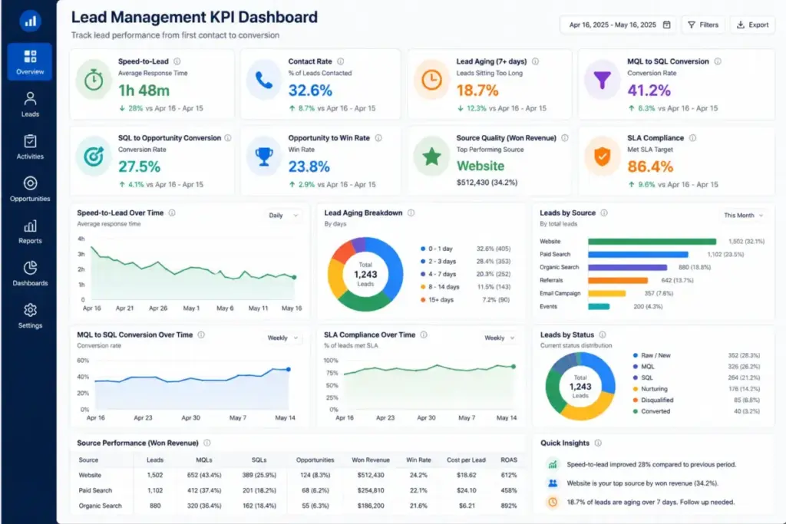Image resolution: width=786 pixels, height=524 pixels.
Task: Open the Daily dropdown on Speed-to-Lead chart
Action: pos(283,216)
